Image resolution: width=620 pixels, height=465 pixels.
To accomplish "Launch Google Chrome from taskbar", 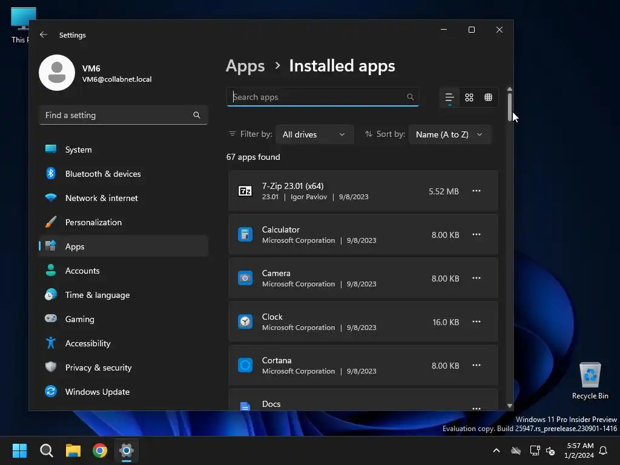I will coord(100,450).
